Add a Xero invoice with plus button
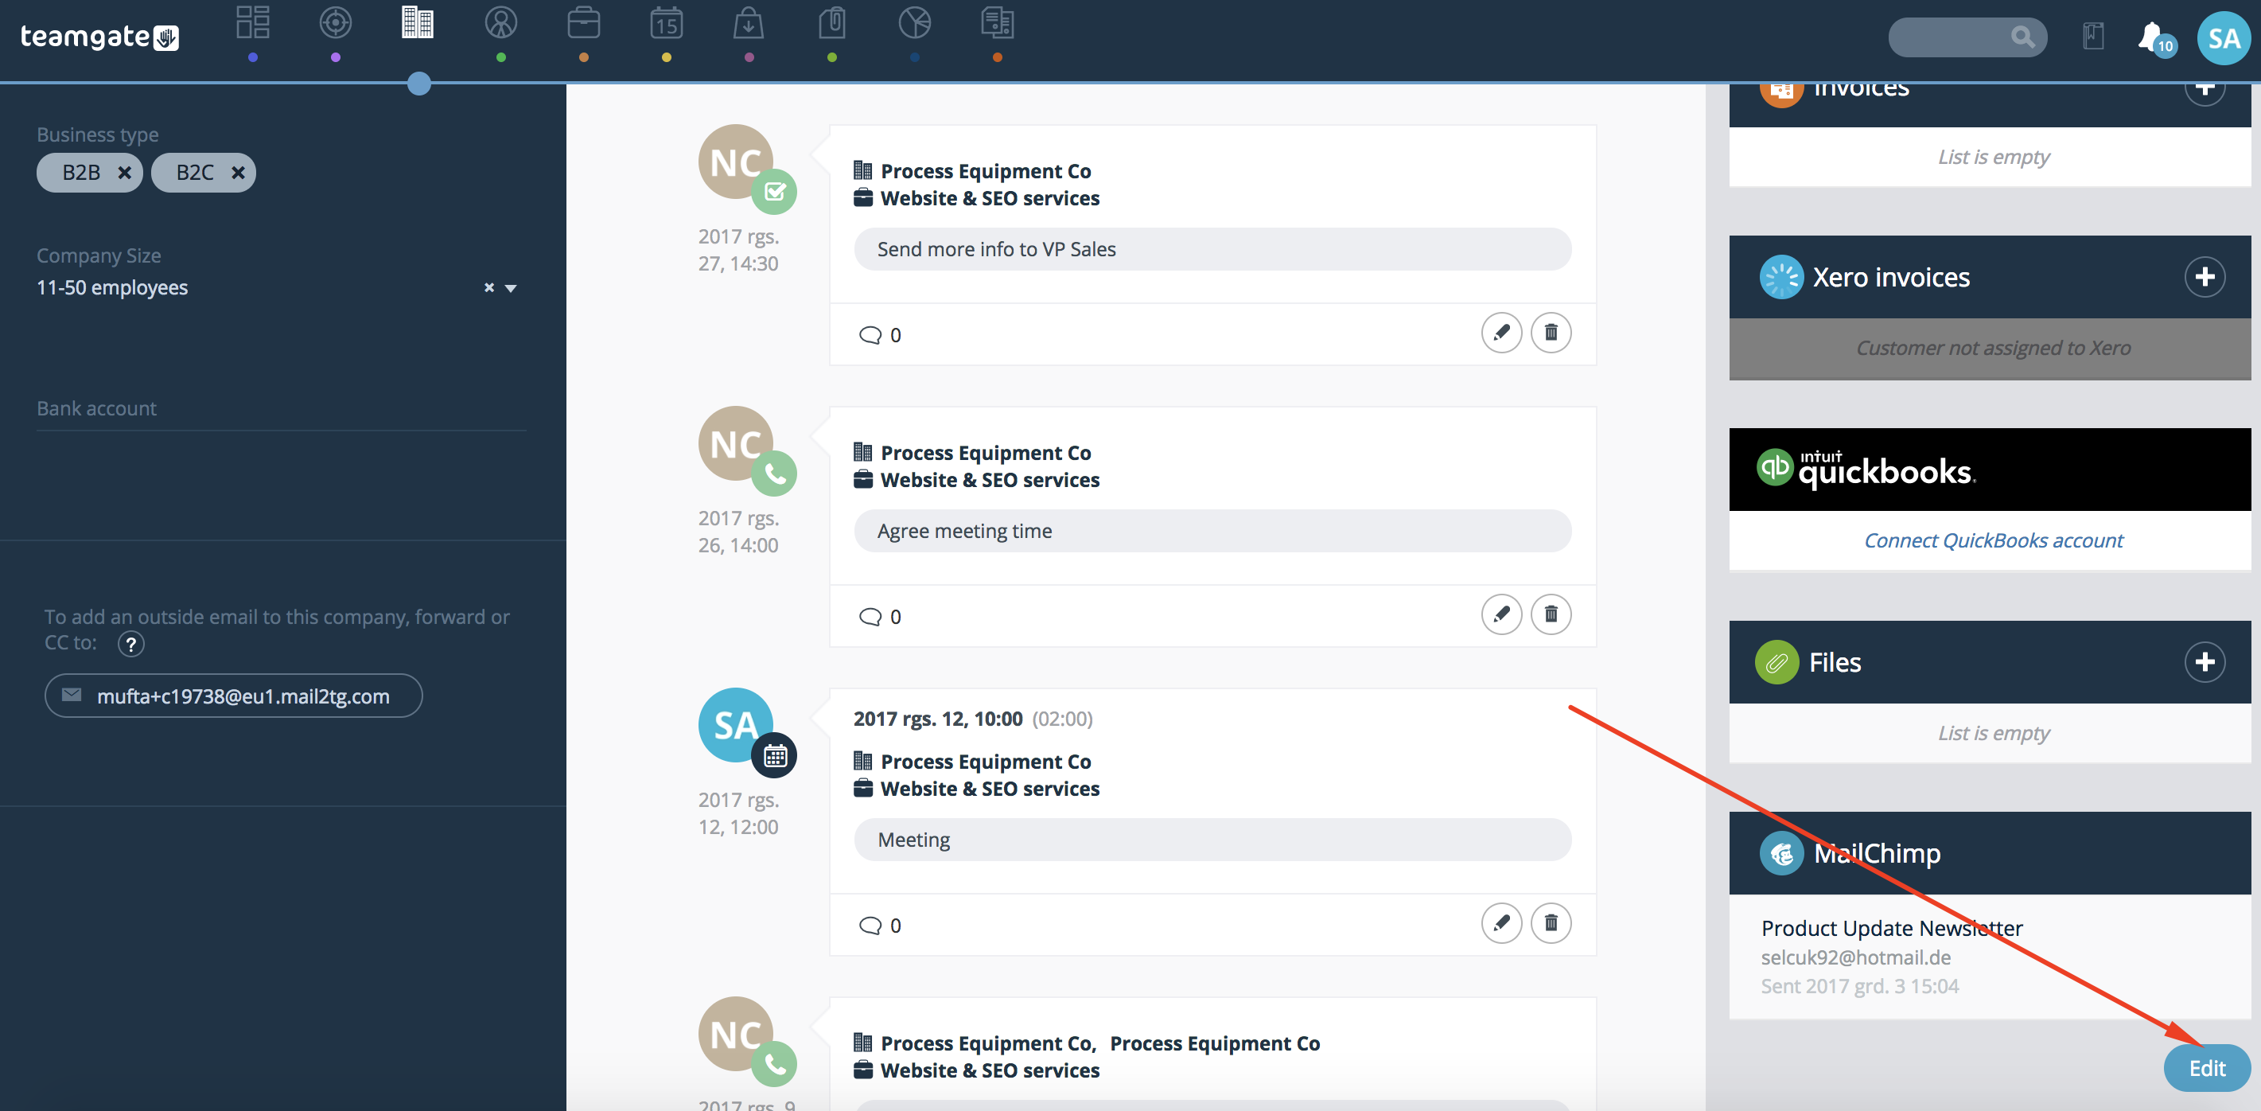This screenshot has height=1111, width=2261. pyautogui.click(x=2204, y=278)
